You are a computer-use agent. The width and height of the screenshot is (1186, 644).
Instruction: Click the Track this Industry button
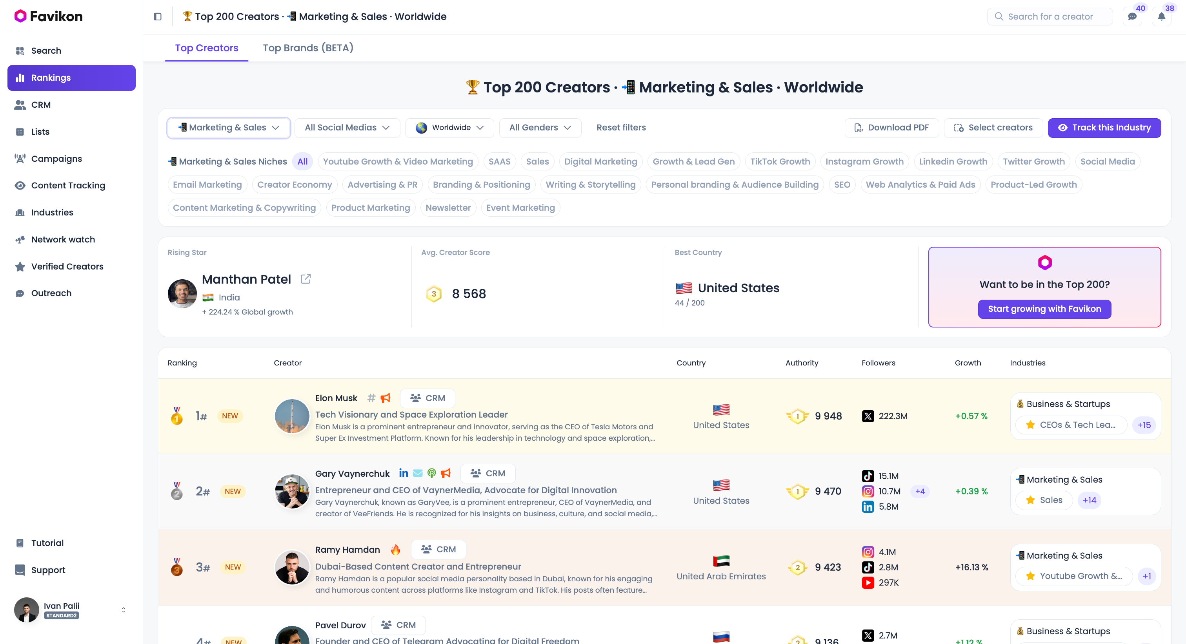(1104, 127)
